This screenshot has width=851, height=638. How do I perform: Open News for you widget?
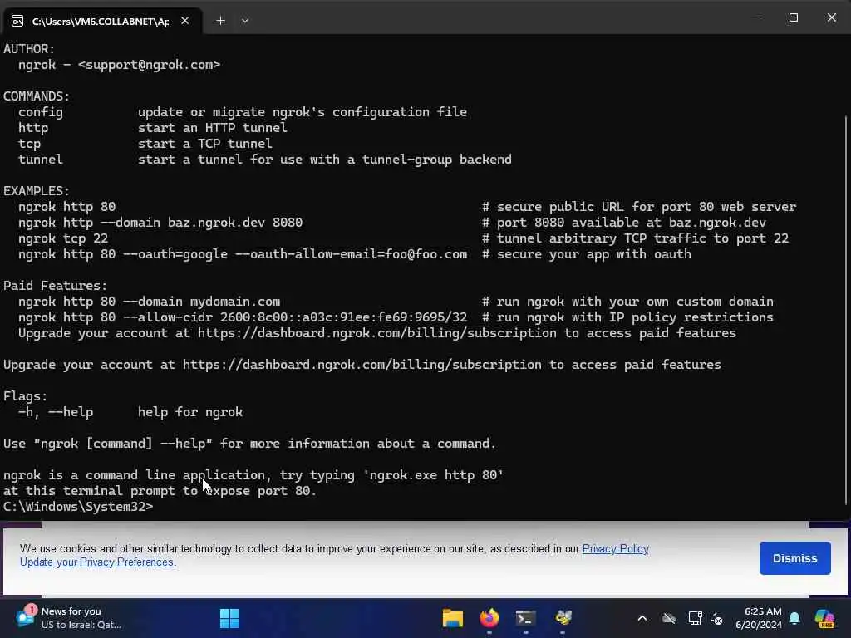pyautogui.click(x=68, y=618)
